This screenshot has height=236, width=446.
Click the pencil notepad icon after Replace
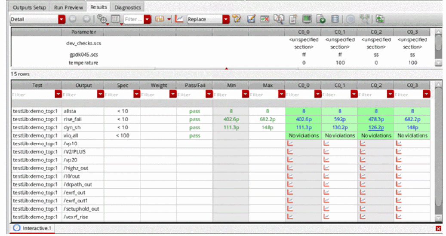(x=237, y=19)
